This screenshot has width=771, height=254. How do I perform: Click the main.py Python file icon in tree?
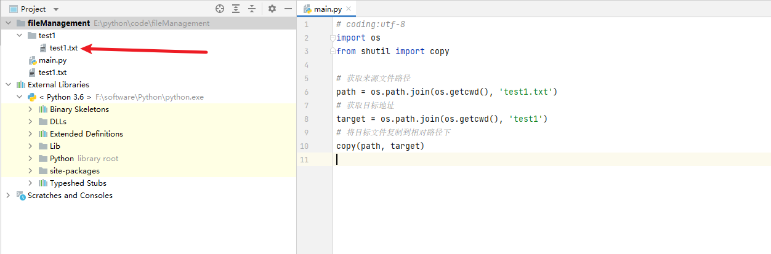32,60
